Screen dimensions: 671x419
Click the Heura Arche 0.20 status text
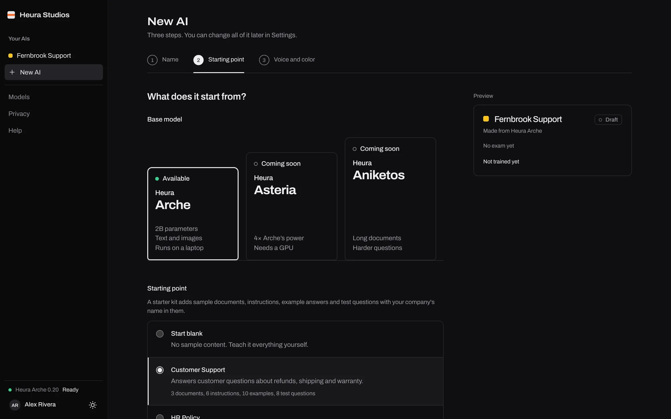point(37,390)
